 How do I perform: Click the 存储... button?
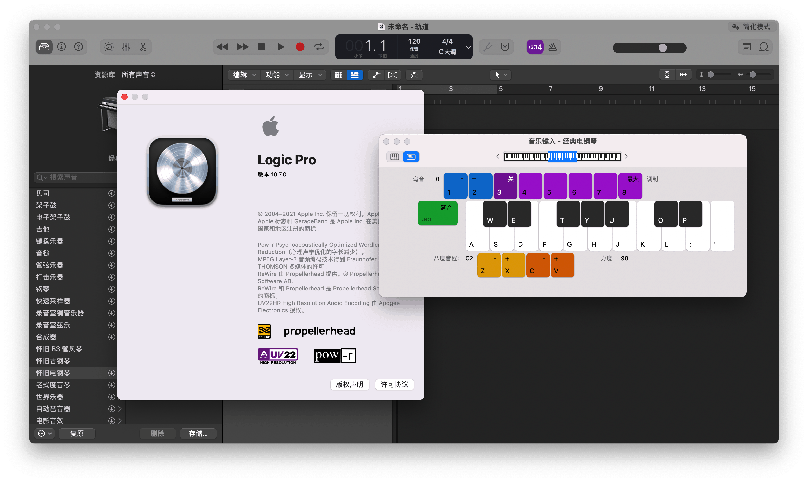[x=198, y=433]
